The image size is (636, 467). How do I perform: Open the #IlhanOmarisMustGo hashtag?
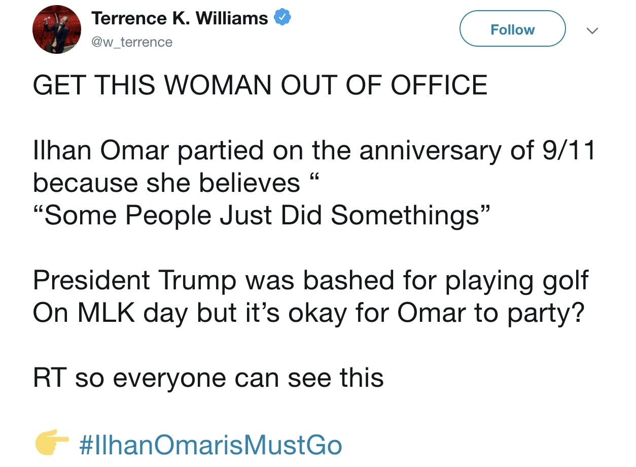pos(210,445)
